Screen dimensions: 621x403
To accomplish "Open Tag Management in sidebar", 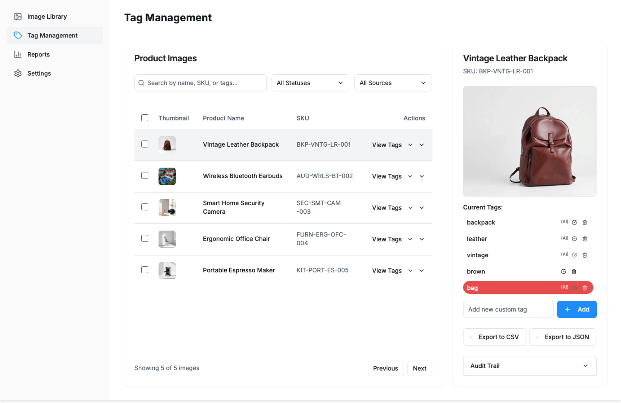I will (52, 36).
